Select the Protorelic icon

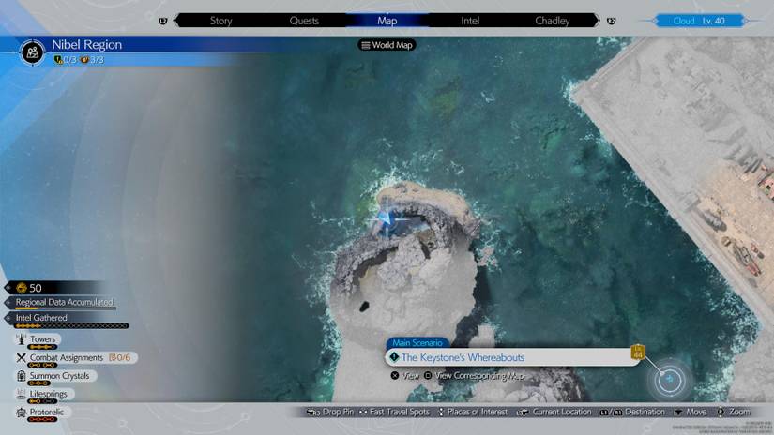coord(21,412)
